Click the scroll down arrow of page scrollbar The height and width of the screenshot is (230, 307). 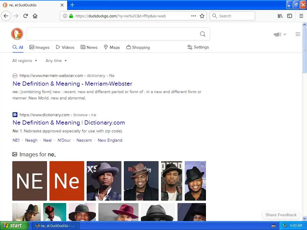304,218
